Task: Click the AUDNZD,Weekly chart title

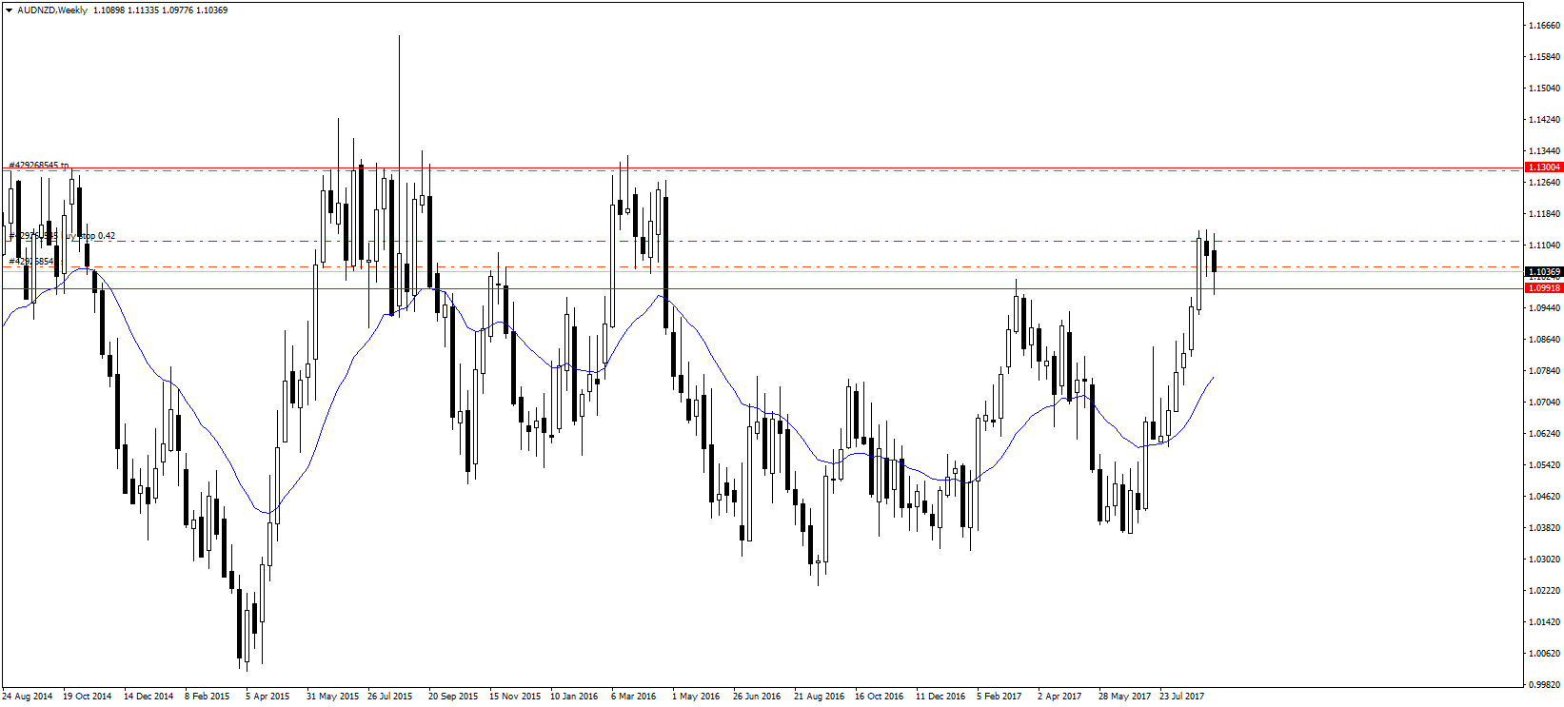Action: click(52, 10)
